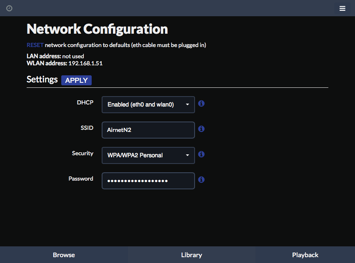The width and height of the screenshot is (355, 263).
Task: Click into the masked Password field
Action: click(x=148, y=181)
